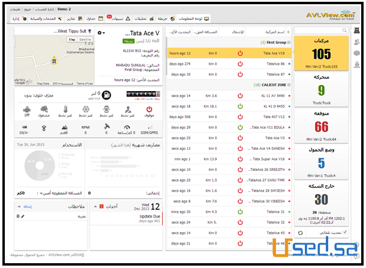Toggle the auto update checkbox

[x=343, y=233]
